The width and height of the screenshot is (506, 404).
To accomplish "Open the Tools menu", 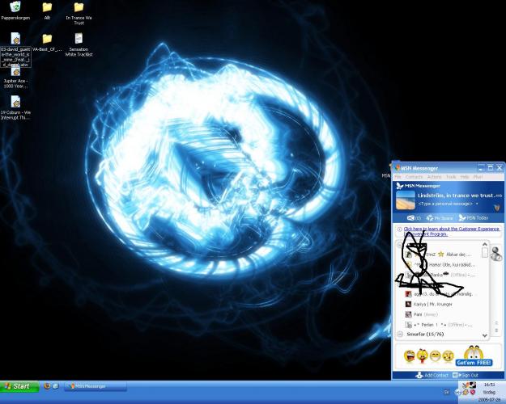I will (x=451, y=176).
